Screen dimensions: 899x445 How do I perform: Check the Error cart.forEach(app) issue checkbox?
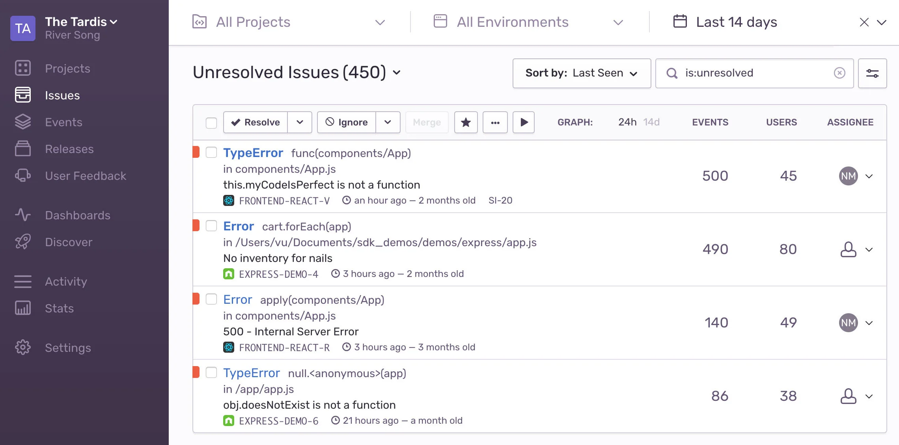tap(211, 226)
